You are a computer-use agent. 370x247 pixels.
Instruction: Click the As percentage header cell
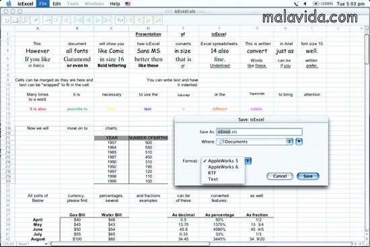click(x=220, y=215)
